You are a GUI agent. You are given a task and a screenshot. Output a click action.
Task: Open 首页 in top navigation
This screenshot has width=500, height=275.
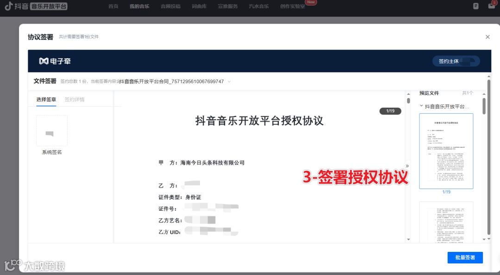(x=113, y=6)
